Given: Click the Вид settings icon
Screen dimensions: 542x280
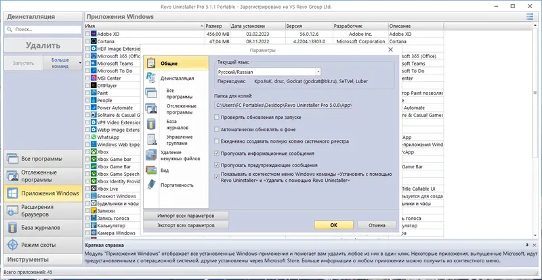Looking at the screenshot, I should (x=151, y=170).
